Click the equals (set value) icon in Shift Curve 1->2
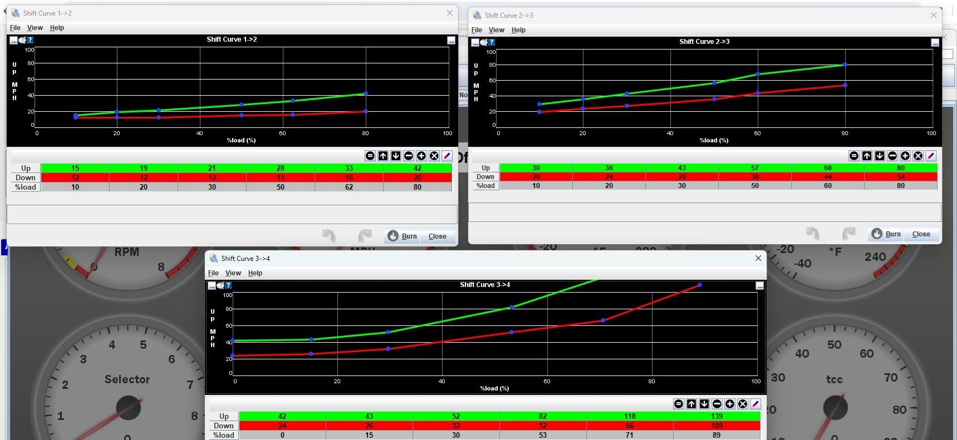The height and width of the screenshot is (440, 957). coord(370,156)
